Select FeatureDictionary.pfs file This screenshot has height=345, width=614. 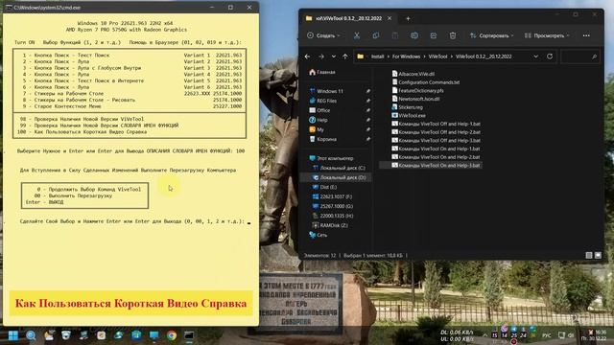point(418,90)
